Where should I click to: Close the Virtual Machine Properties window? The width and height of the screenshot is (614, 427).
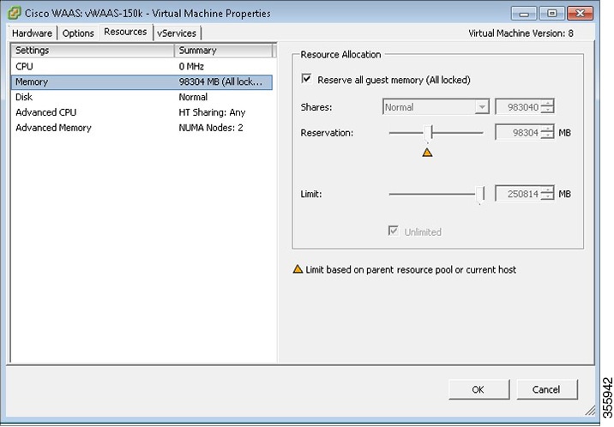point(580,14)
